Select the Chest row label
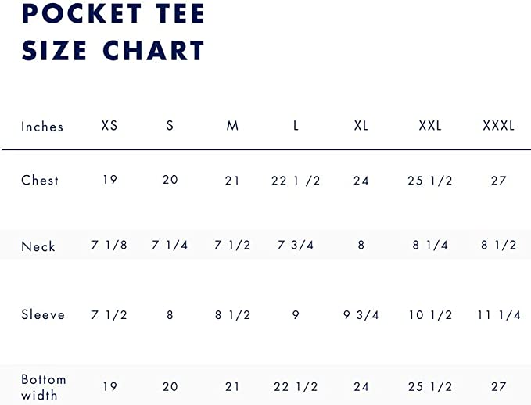Image resolution: width=531 pixels, height=405 pixels. click(x=40, y=180)
